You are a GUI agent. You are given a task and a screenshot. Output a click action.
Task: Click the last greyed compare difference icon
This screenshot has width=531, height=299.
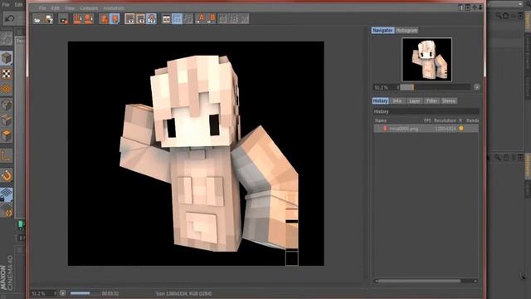coord(245,19)
